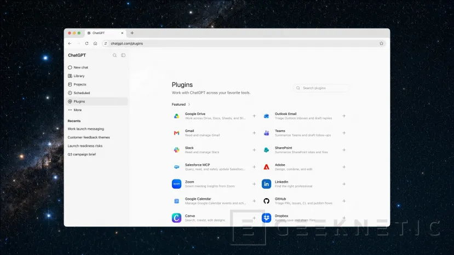Click the Dropbox plugin icon
Image resolution: width=454 pixels, height=255 pixels.
pyautogui.click(x=266, y=218)
